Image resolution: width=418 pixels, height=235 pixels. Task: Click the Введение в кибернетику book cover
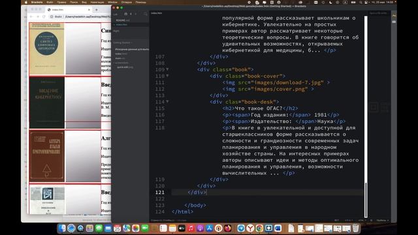pyautogui.click(x=47, y=102)
